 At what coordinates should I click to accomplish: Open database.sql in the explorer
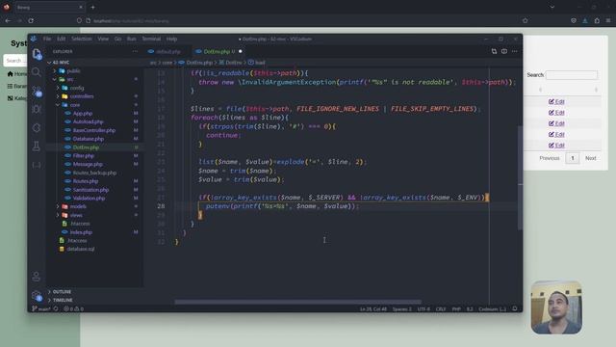(x=80, y=249)
